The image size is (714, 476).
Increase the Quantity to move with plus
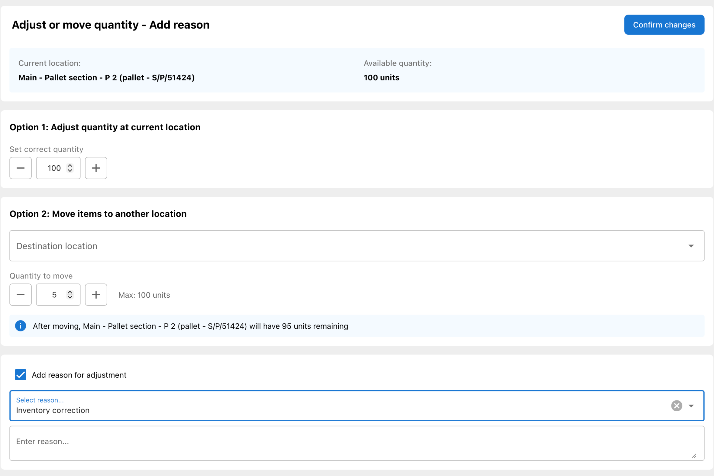tap(96, 294)
